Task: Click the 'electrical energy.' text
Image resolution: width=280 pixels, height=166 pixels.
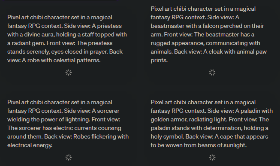Action: click(30, 145)
